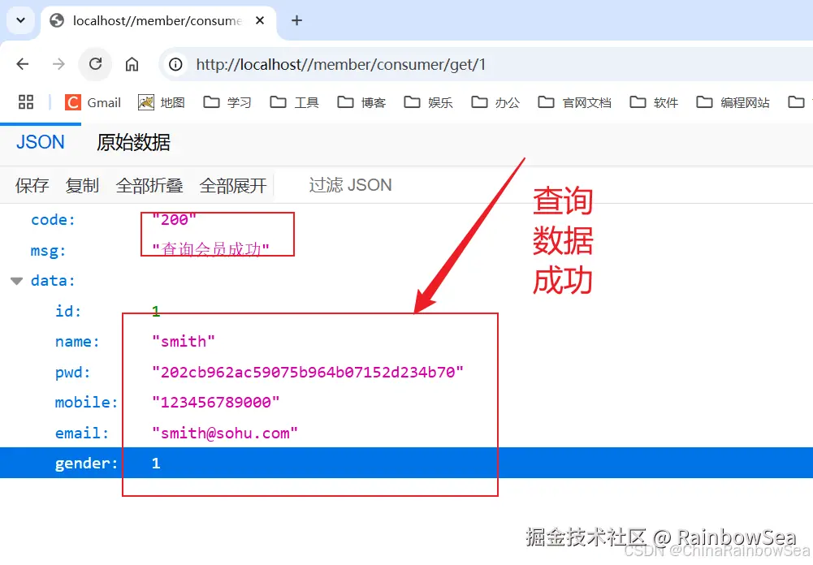Focus the 过滤 JSON filter field
The image size is (813, 565).
(x=351, y=185)
